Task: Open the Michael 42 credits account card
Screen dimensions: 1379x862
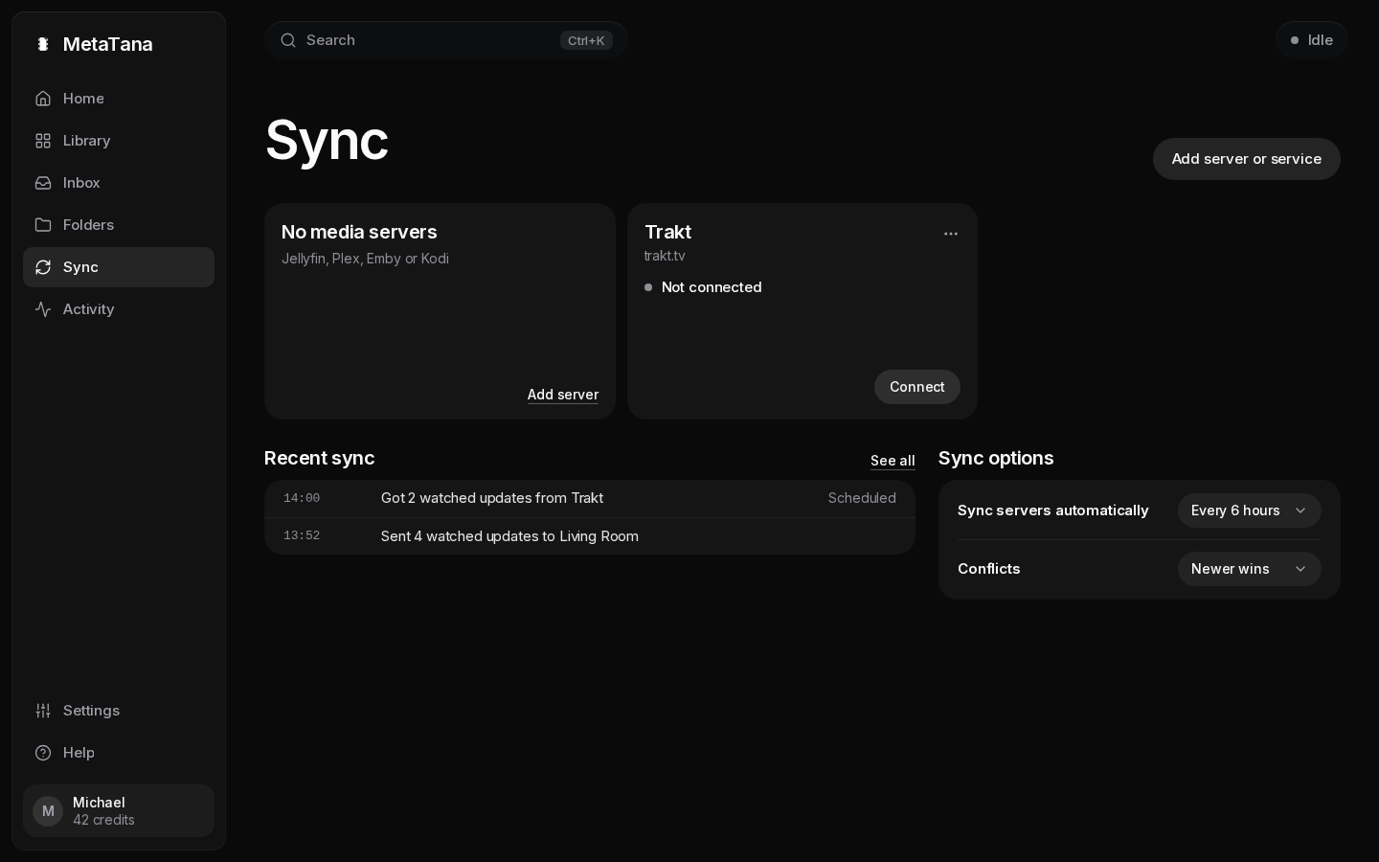Action: click(119, 811)
